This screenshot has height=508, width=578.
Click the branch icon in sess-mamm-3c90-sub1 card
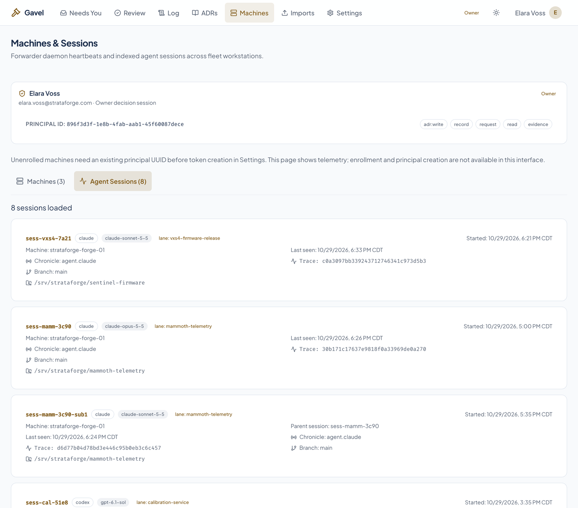pyautogui.click(x=293, y=448)
